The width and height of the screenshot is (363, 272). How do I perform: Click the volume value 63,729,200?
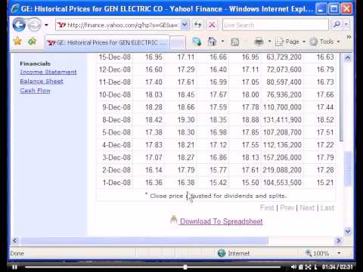(284, 57)
